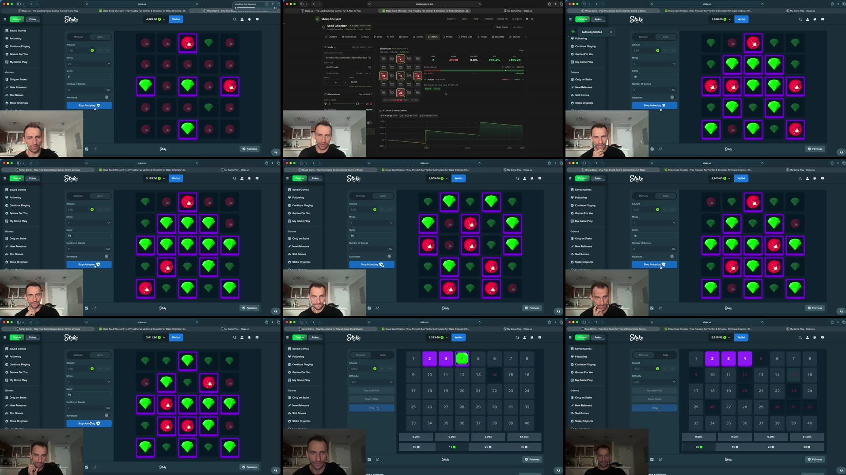Show tab overview in the 2,011.60 window
The height and width of the screenshot is (475, 846).
pyautogui.click(x=278, y=322)
